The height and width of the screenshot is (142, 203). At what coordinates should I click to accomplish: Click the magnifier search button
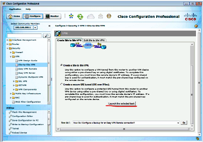point(47,36)
